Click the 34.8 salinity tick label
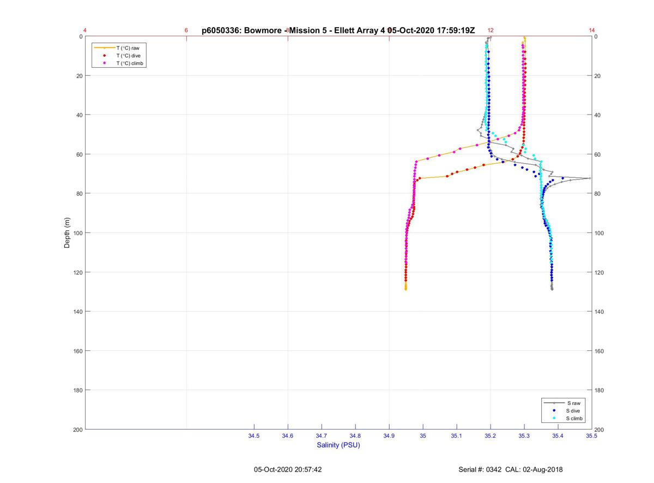654x483 pixels. pos(355,436)
